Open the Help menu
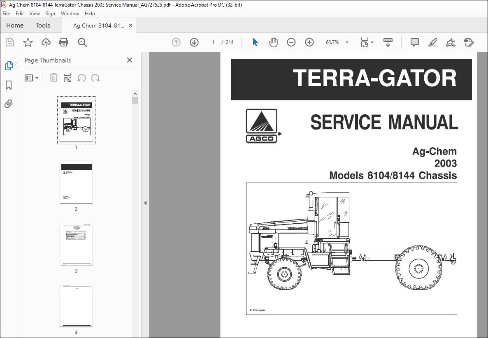This screenshot has width=488, height=338. click(x=90, y=14)
